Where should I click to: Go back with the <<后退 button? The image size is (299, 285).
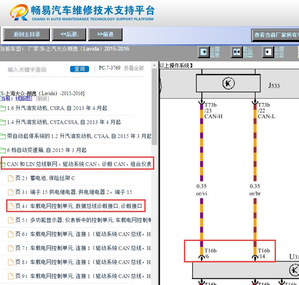69,35
